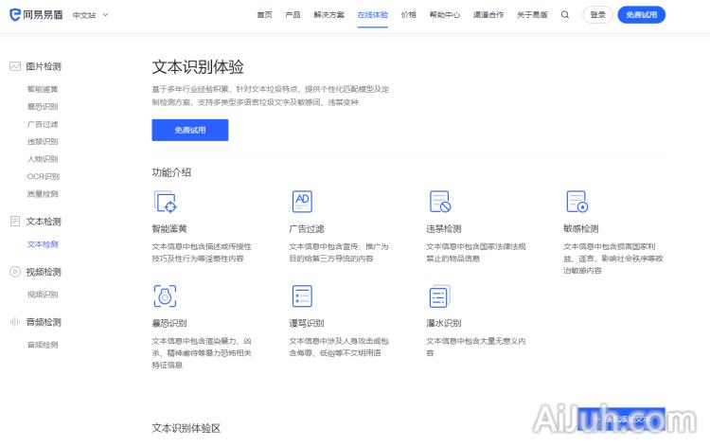
Task: Click the 灌水识别 feature icon
Action: [x=439, y=296]
